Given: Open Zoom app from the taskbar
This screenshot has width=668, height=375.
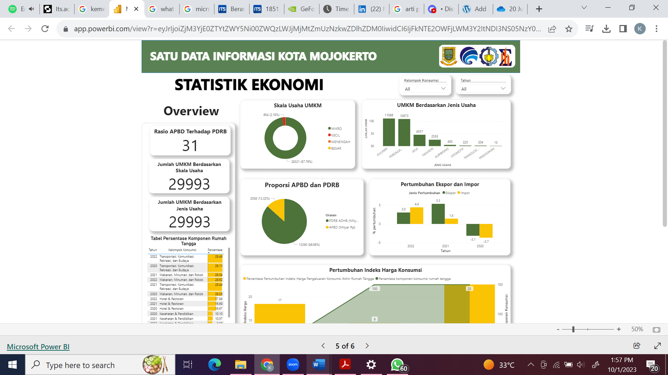Looking at the screenshot, I should click(x=293, y=365).
